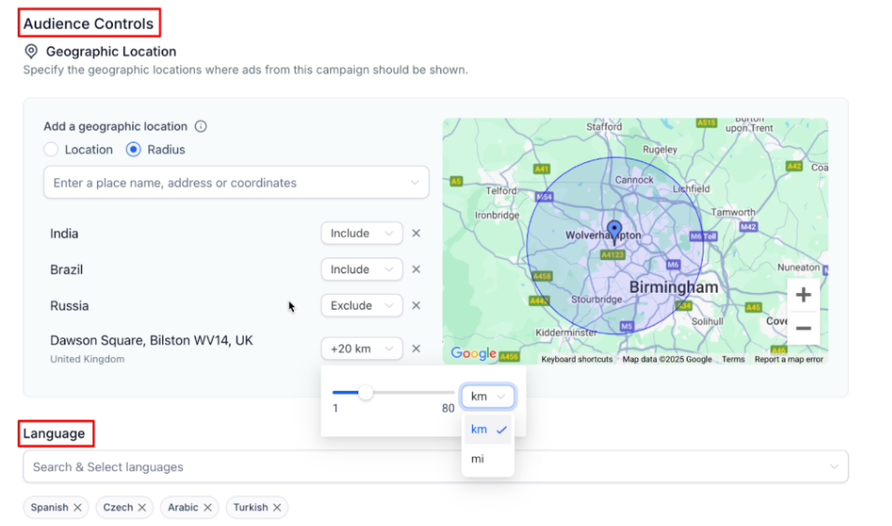Choose the mi unit option
Screen dimensions: 892x526
[478, 459]
